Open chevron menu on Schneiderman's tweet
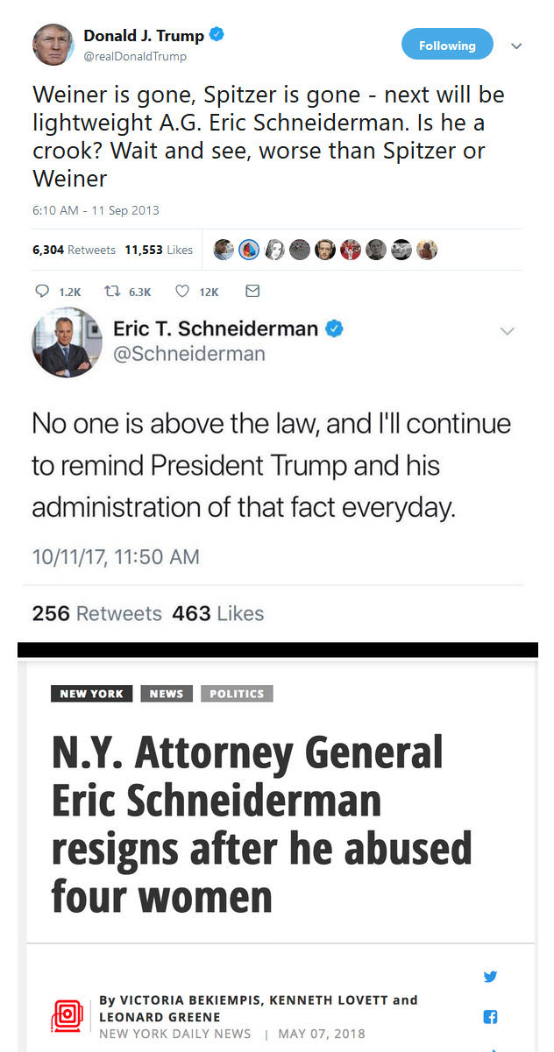This screenshot has height=1052, width=554. (x=507, y=331)
